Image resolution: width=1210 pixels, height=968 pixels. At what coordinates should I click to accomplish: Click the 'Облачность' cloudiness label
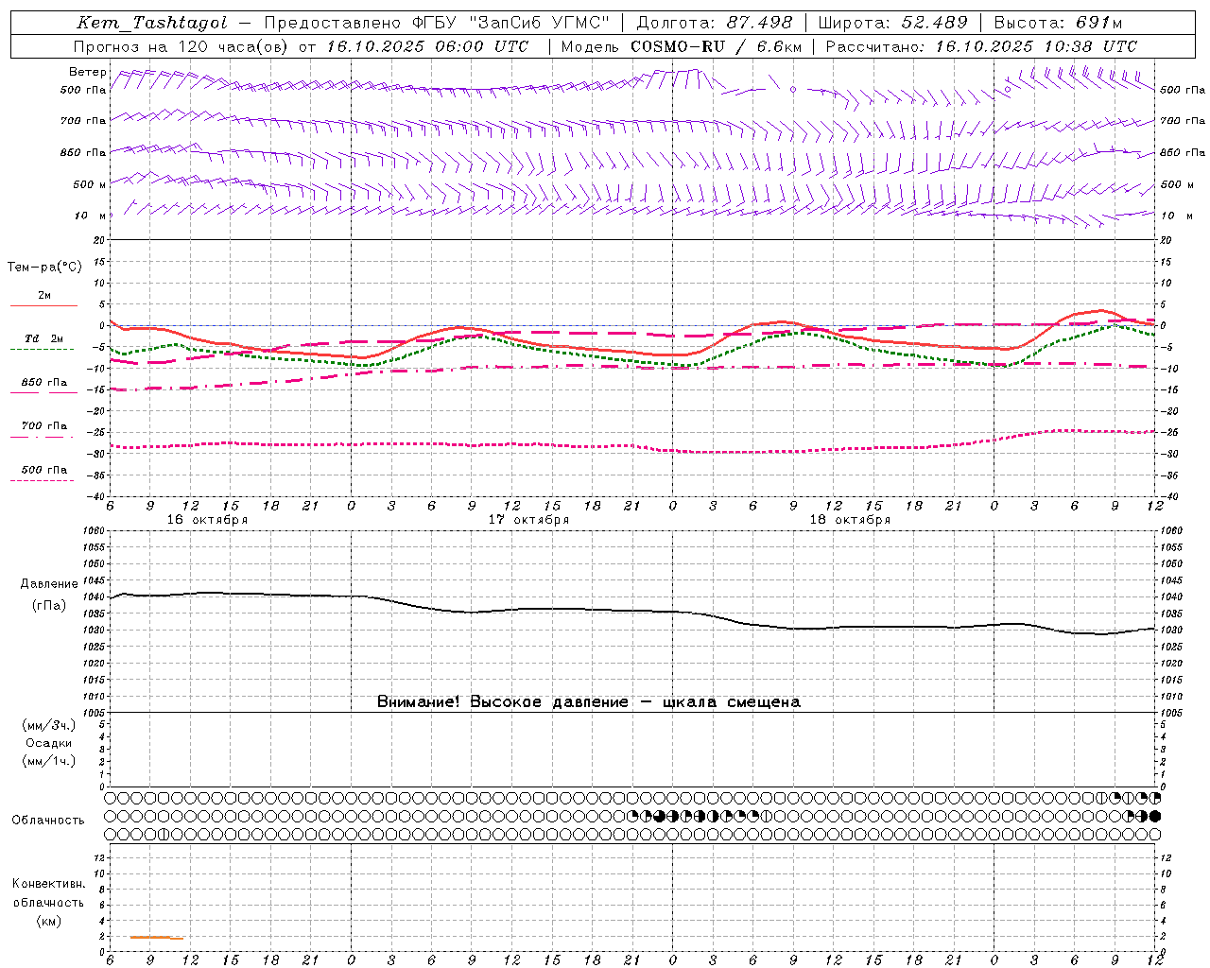[48, 821]
